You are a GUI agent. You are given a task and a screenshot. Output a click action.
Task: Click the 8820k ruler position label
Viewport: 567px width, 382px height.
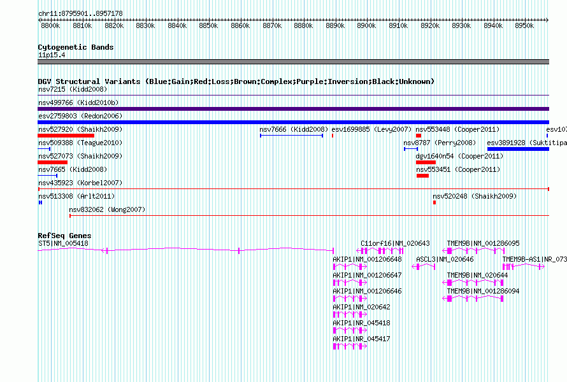pyautogui.click(x=114, y=25)
